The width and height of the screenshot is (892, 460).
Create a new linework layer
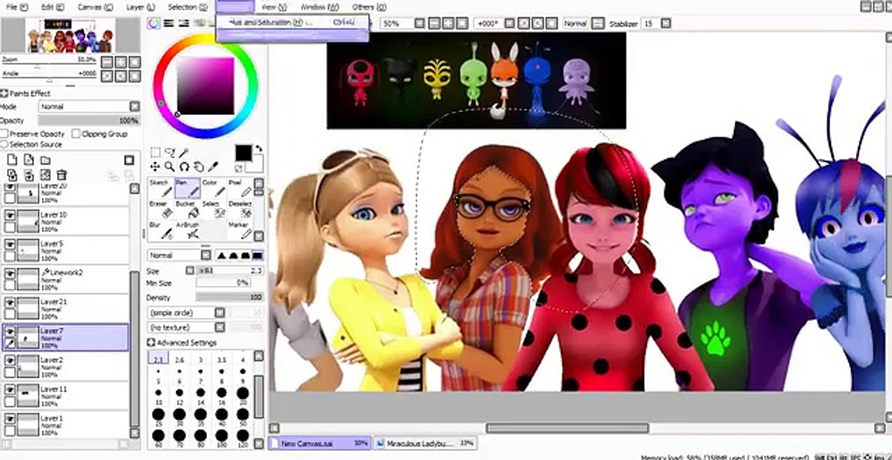29,160
